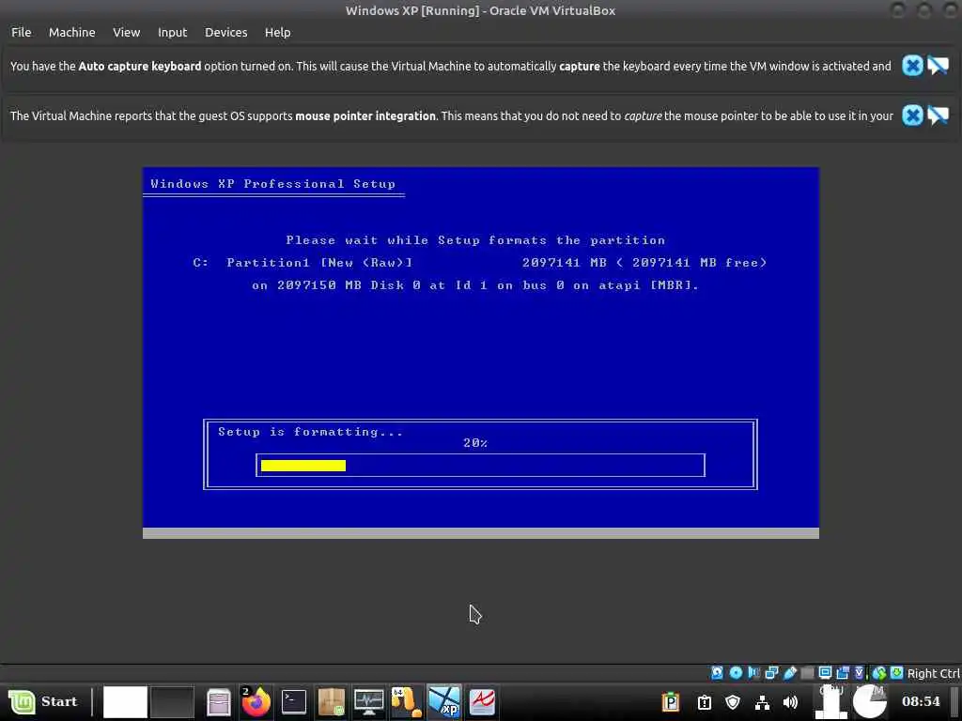Open Firefox from the panel
962x721 pixels.
[256, 701]
